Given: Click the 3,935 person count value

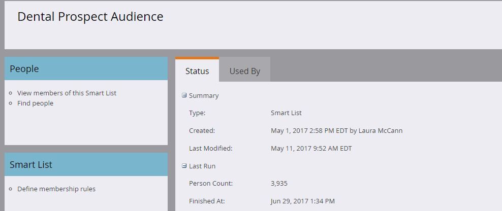Looking at the screenshot, I should pyautogui.click(x=279, y=184).
